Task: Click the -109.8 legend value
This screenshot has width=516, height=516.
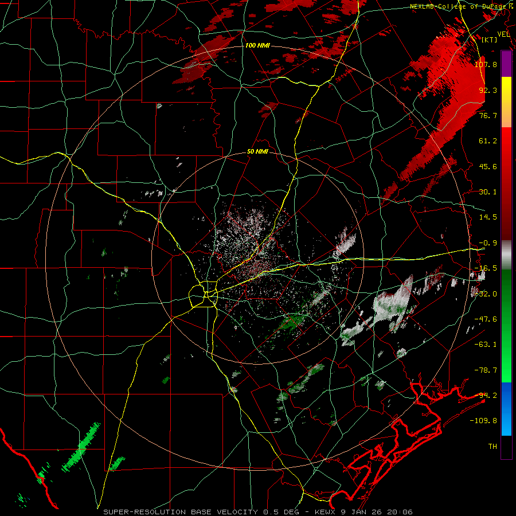Action: pyautogui.click(x=483, y=421)
